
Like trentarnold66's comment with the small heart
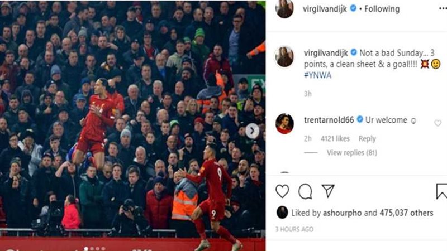click(x=438, y=123)
